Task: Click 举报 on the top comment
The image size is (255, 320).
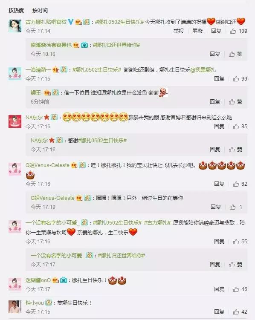Action: coord(179,31)
